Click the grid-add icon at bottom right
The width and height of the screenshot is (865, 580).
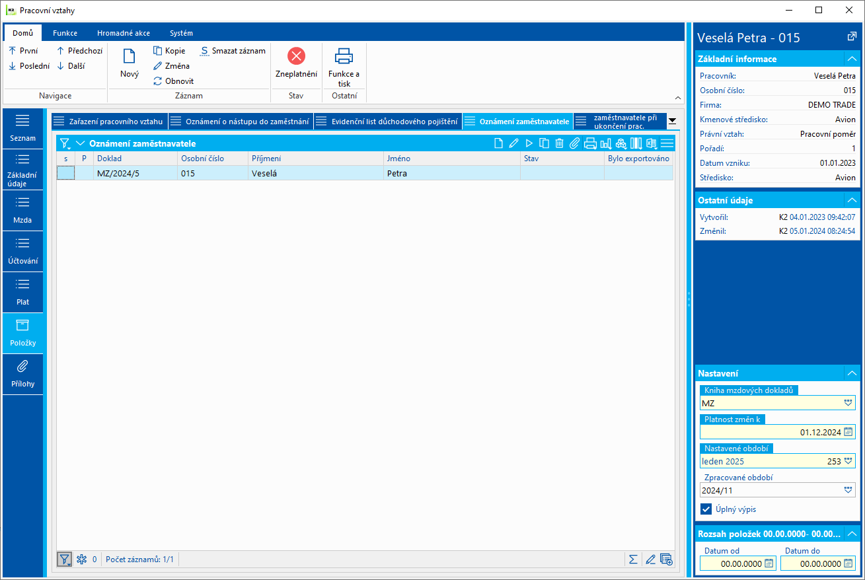666,560
